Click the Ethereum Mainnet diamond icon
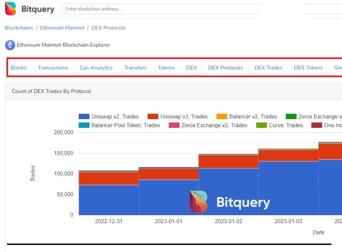The image size is (342, 252). click(10, 45)
